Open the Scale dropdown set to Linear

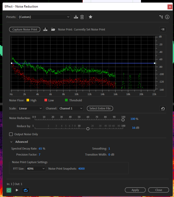30,108
